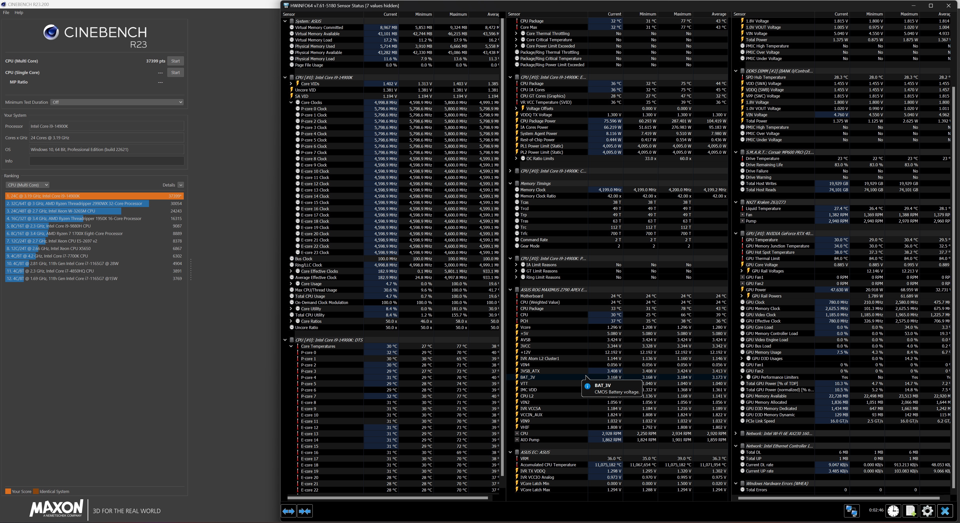
Task: Collapse the NZXT Kraken Z63/Z73 group
Action: pyautogui.click(x=736, y=202)
